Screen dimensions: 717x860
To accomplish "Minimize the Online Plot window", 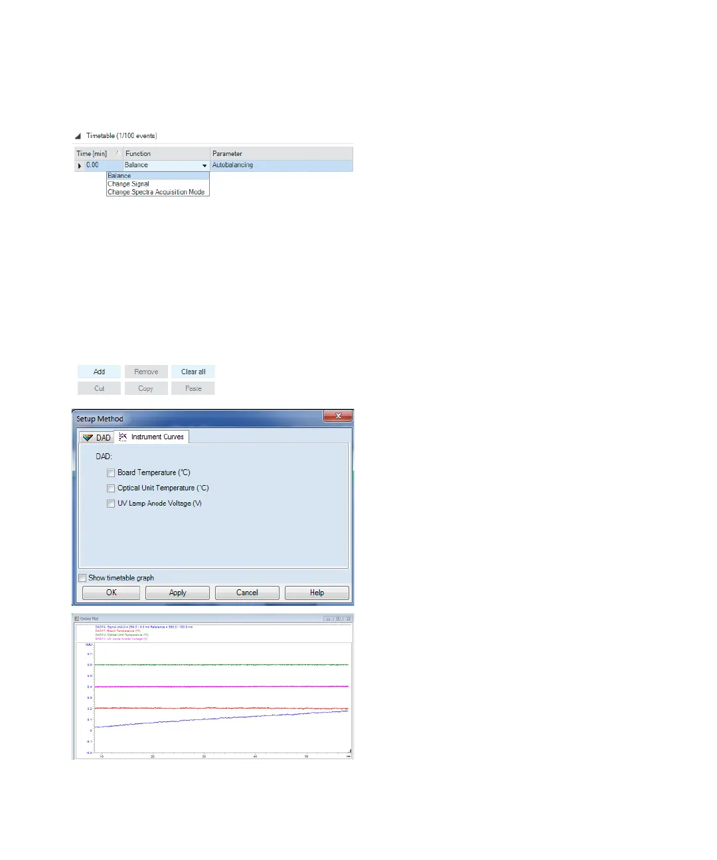I will 327,618.
